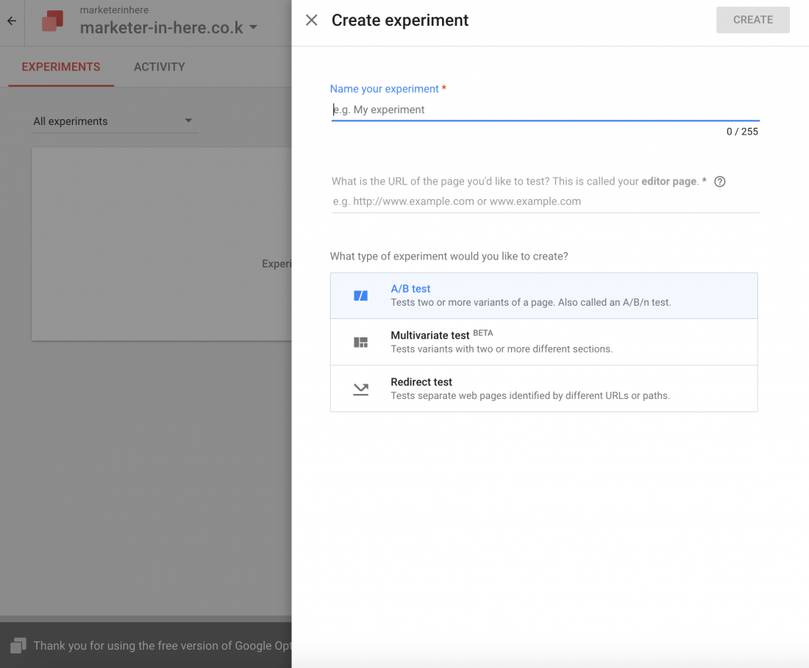The width and height of the screenshot is (809, 668).
Task: Click the Google Optimize logo icon
Action: (52, 21)
